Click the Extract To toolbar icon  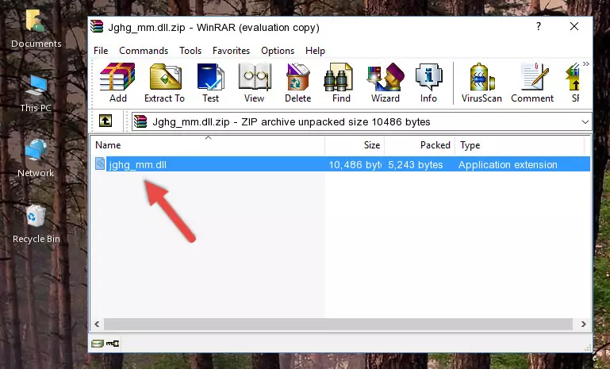164,82
